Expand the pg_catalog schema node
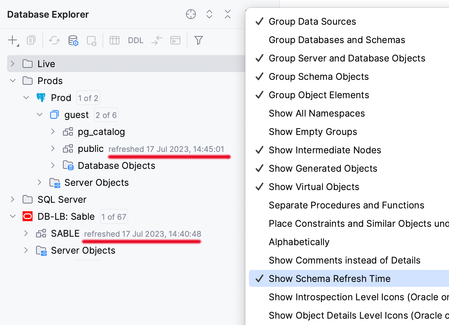 click(53, 132)
